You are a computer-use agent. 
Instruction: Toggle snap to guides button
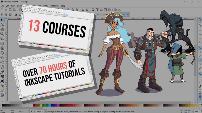tap(200, 101)
